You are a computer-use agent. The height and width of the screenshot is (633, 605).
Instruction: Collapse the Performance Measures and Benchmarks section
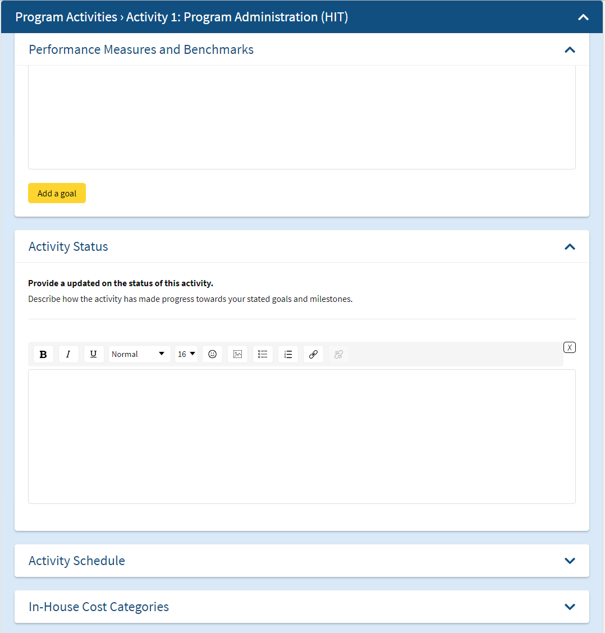click(570, 49)
